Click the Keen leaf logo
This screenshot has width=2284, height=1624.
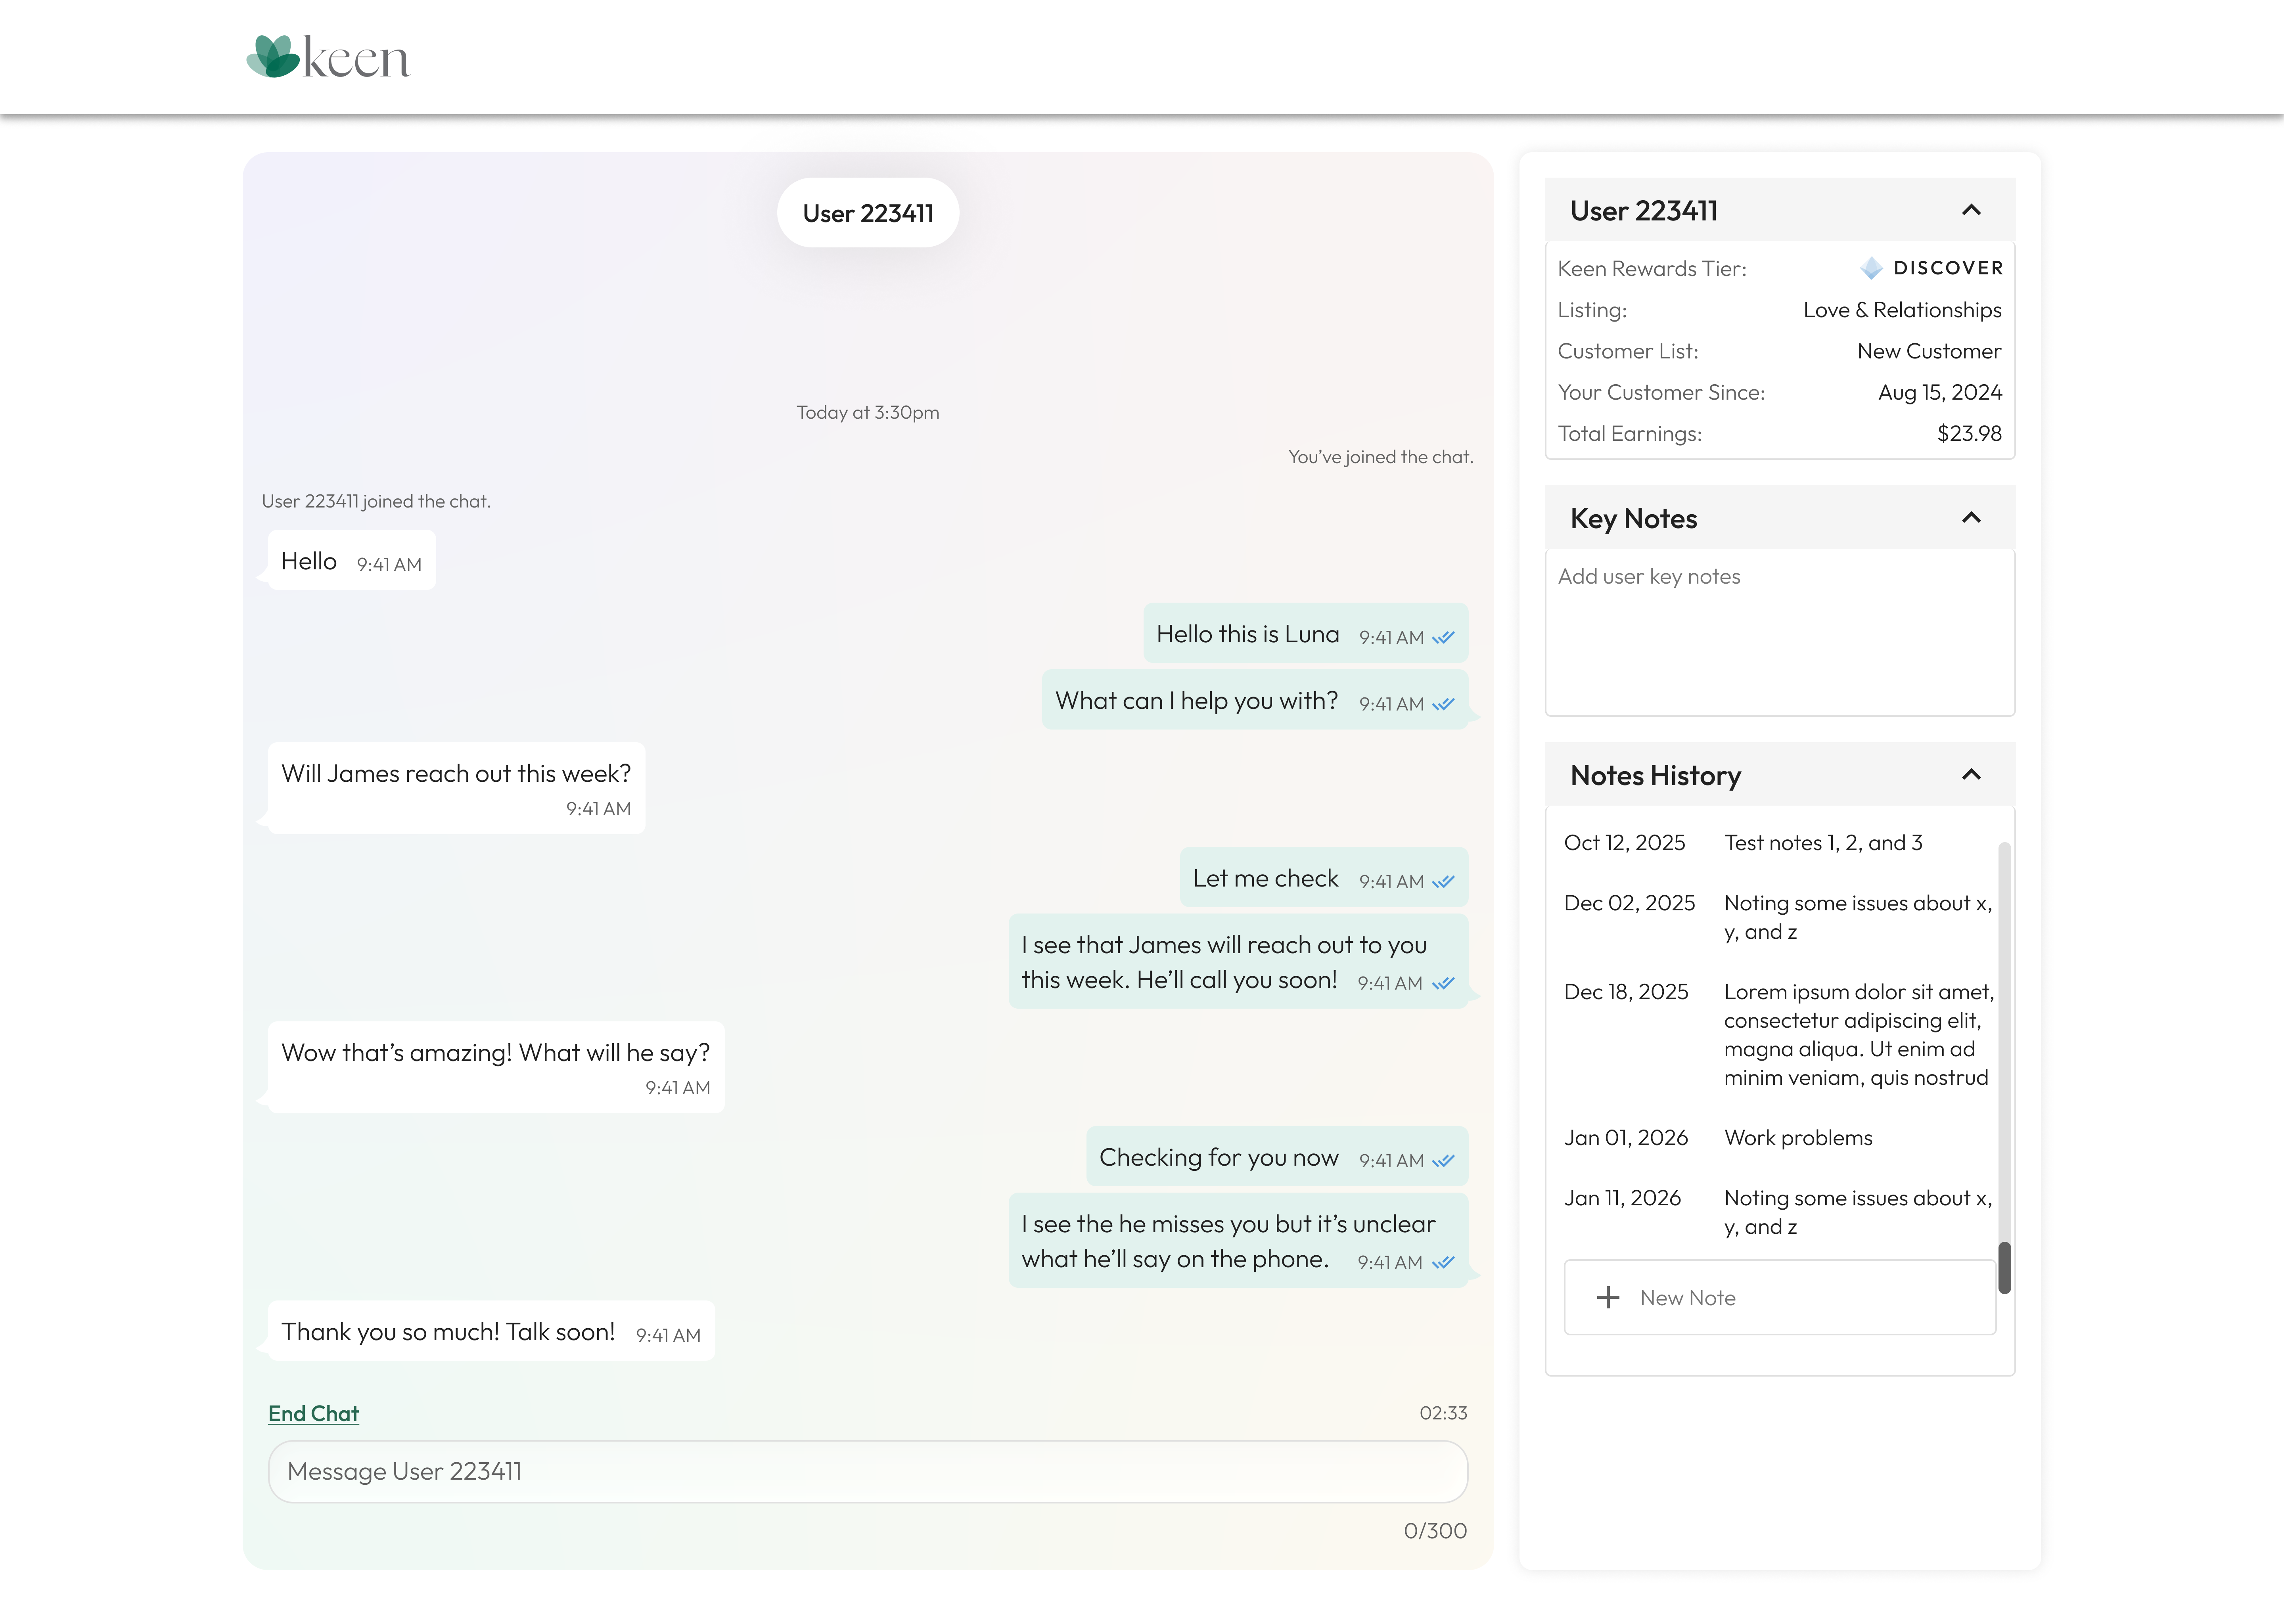pos(273,57)
